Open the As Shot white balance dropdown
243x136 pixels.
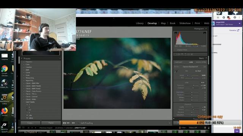[198, 71]
